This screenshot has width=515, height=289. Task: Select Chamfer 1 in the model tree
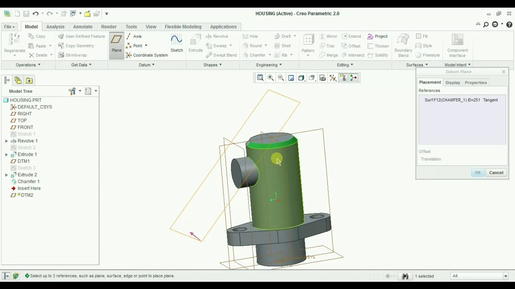[28, 181]
